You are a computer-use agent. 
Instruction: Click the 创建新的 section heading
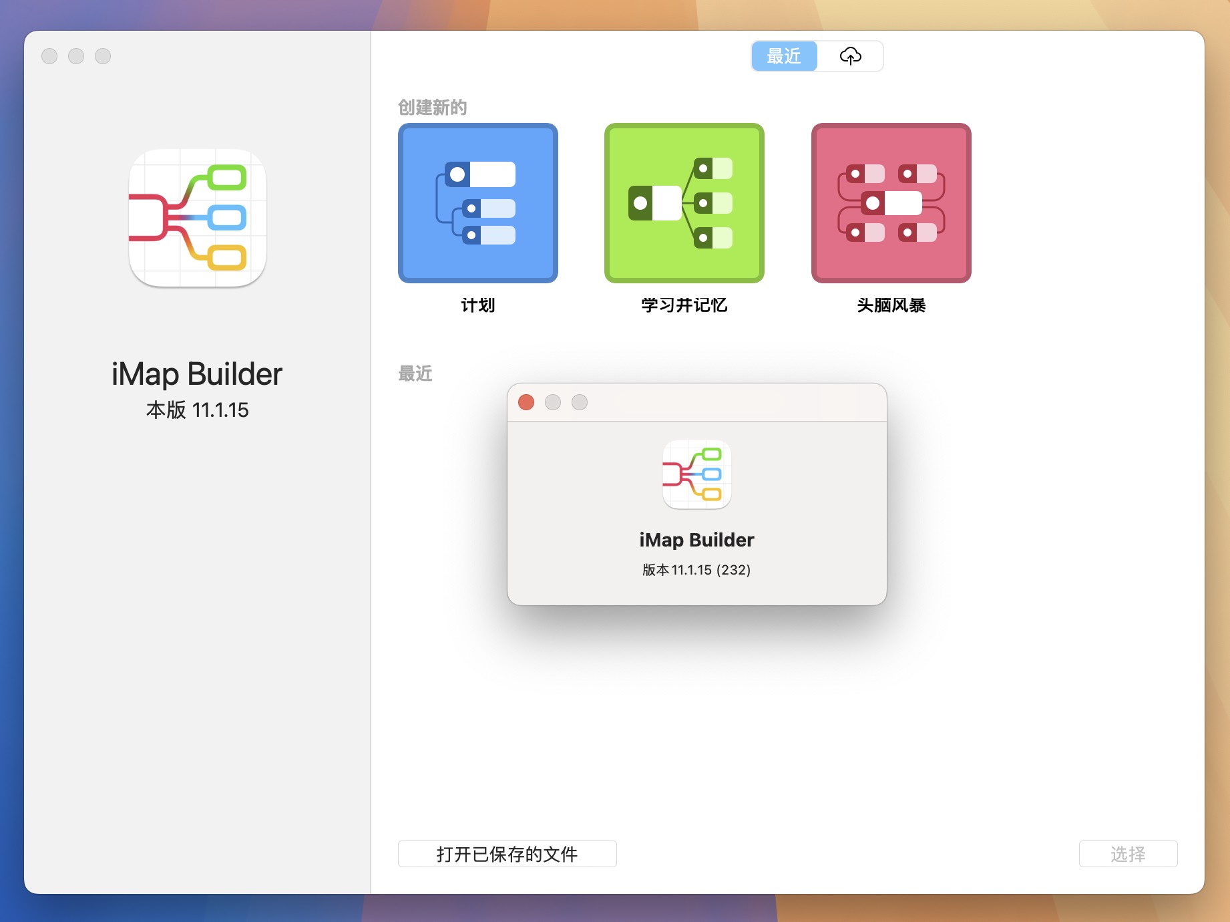[433, 108]
